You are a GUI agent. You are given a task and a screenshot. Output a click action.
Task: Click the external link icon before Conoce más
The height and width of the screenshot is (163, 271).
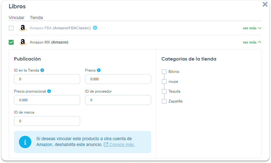tap(106, 144)
